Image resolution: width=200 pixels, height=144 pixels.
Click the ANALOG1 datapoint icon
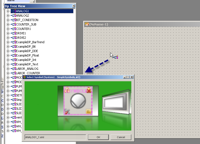coord(13,11)
